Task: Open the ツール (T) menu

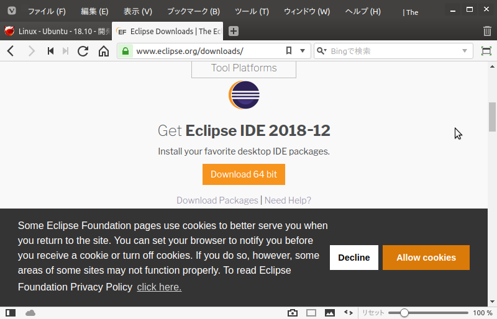Action: (252, 12)
